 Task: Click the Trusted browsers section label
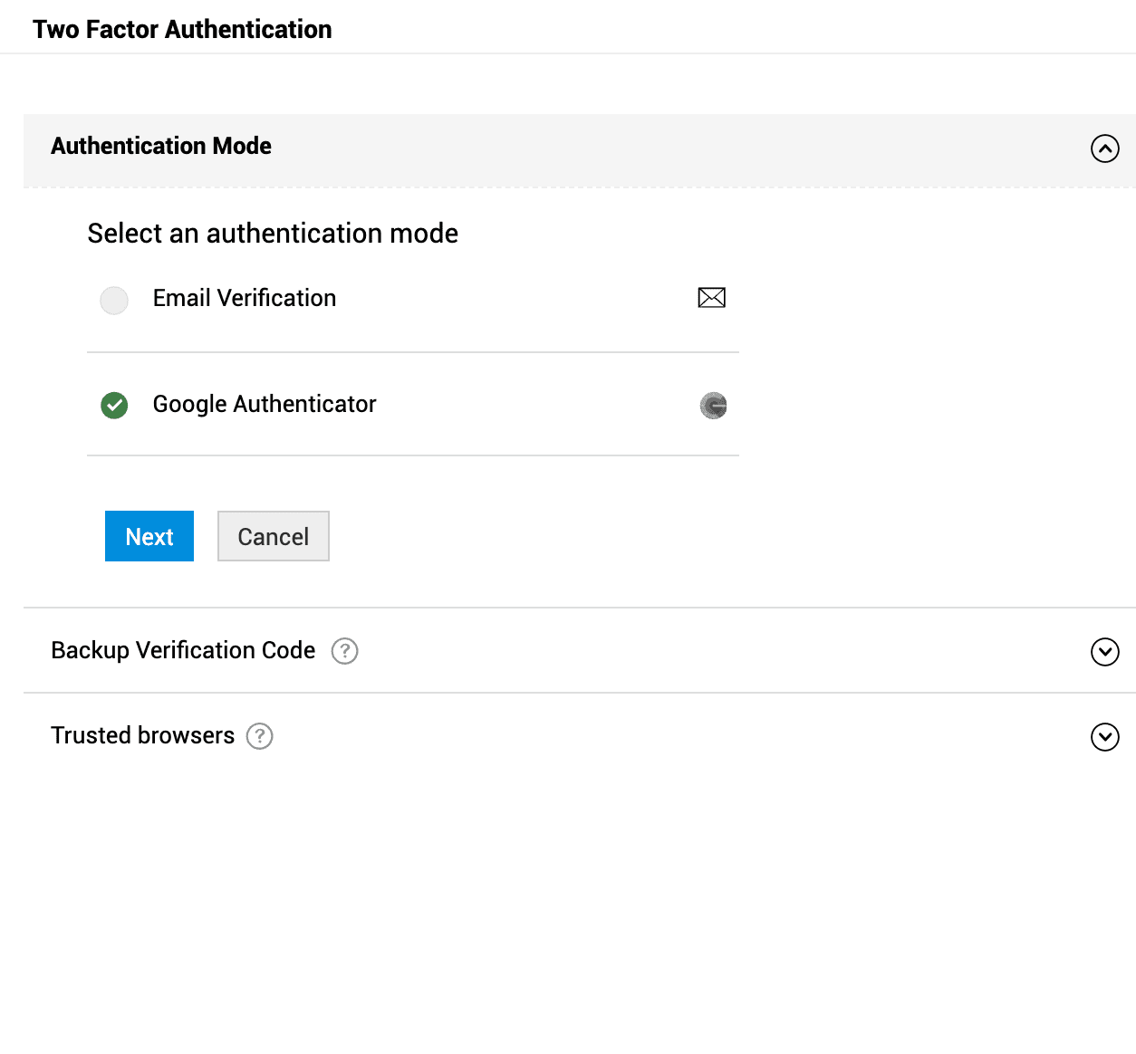point(142,736)
